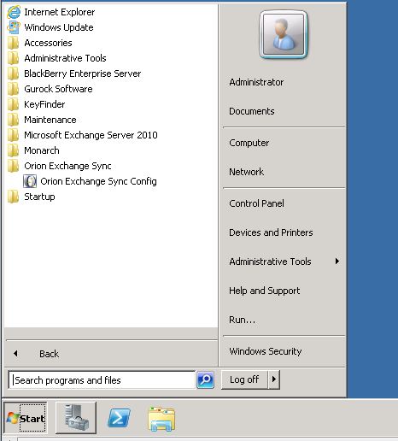Open Internet Explorer icon in programs list
Image resolution: width=398 pixels, height=441 pixels.
pyautogui.click(x=14, y=12)
